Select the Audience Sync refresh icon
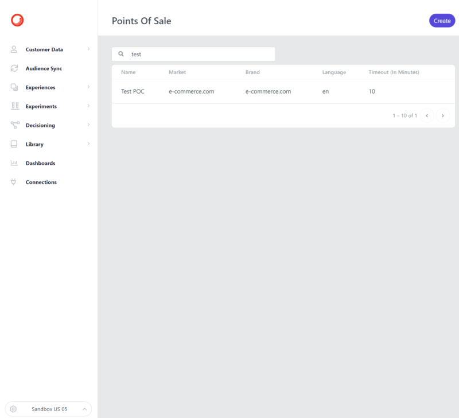 [x=13, y=68]
